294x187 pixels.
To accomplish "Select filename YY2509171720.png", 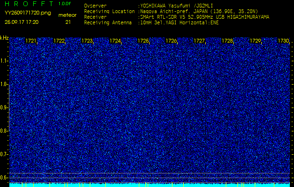I will 28,13.
